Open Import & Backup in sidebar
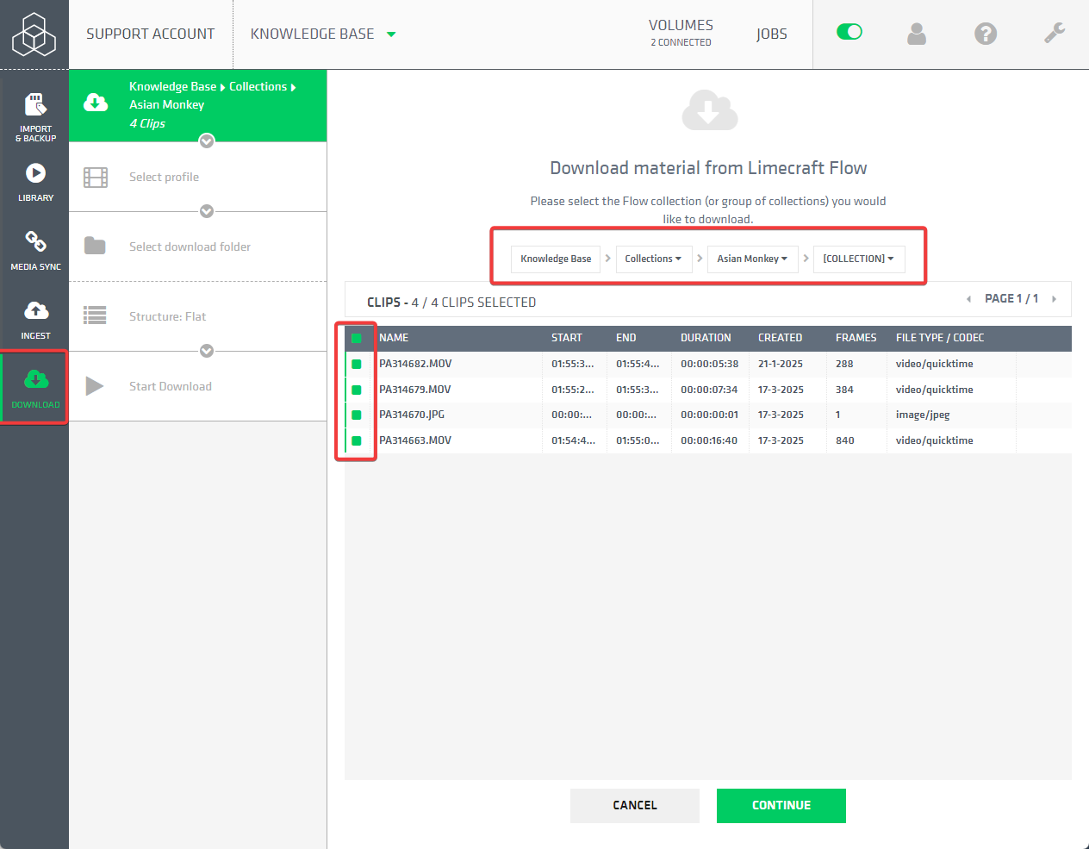The image size is (1089, 849). tap(35, 118)
